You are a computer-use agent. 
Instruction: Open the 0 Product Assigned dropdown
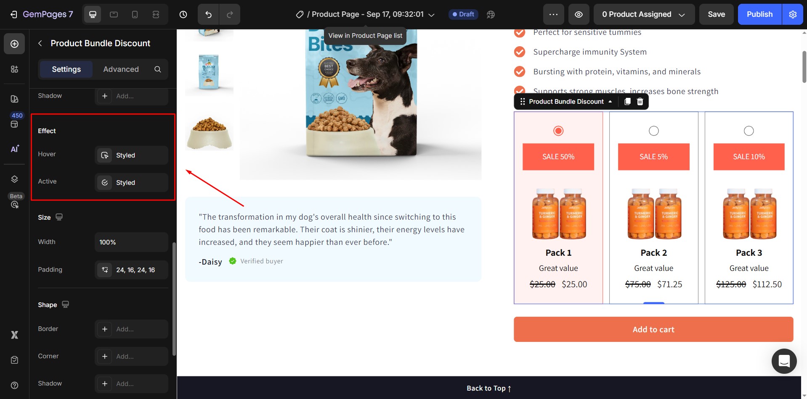[644, 14]
